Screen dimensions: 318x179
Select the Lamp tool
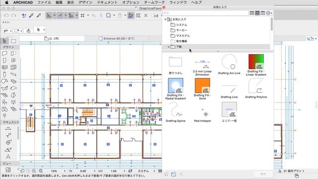[13, 102]
